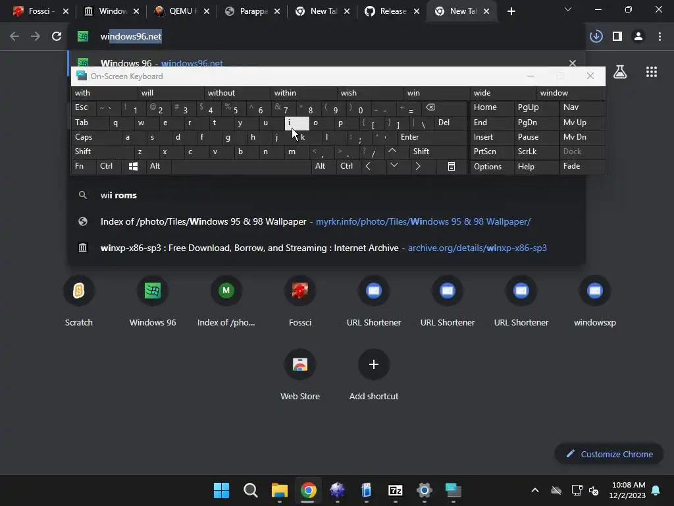Open the On-Screen Keyboard taskbar icon
This screenshot has height=506, width=674.
(453, 490)
